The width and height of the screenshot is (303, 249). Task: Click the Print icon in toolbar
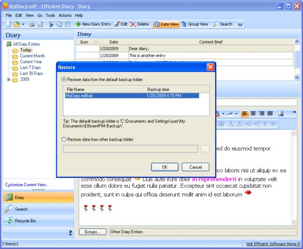32,24
